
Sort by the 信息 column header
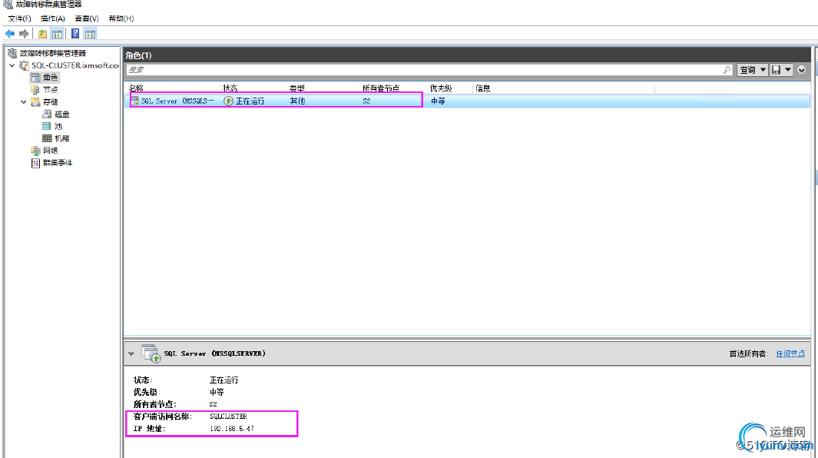click(482, 88)
